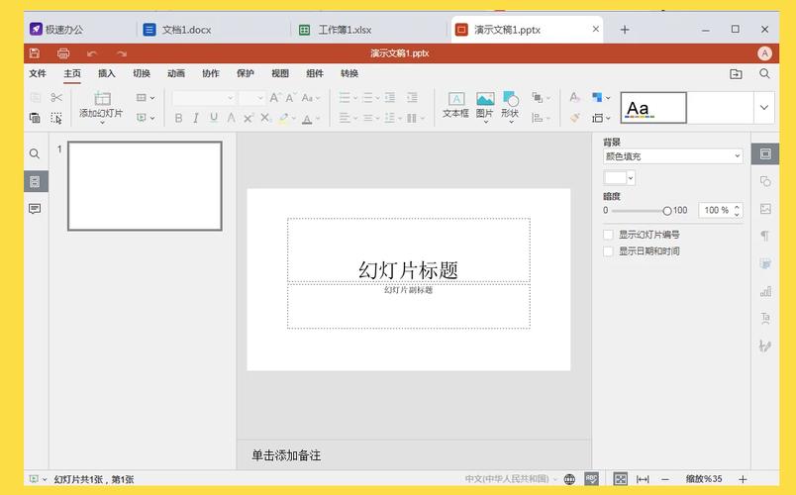Viewport: 796px width, 495px height.
Task: Open the slide size dropdown
Action: tap(601, 118)
